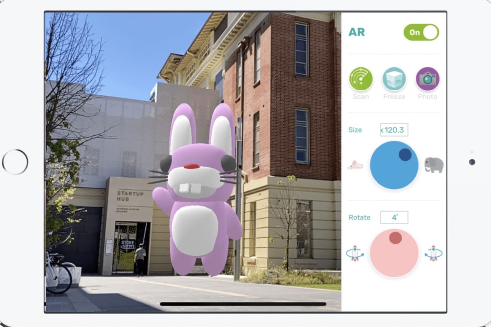Image resolution: width=491 pixels, height=327 pixels.
Task: Tap the purple Photo camera icon
Action: pos(428,79)
